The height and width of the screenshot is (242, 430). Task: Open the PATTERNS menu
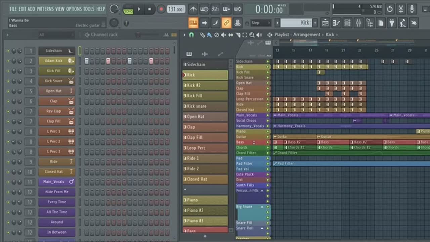tap(45, 9)
